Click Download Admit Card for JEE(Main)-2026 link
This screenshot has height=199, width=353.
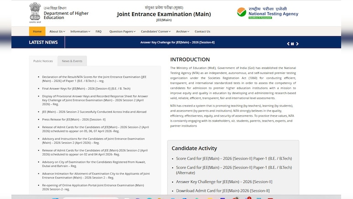click(x=222, y=190)
